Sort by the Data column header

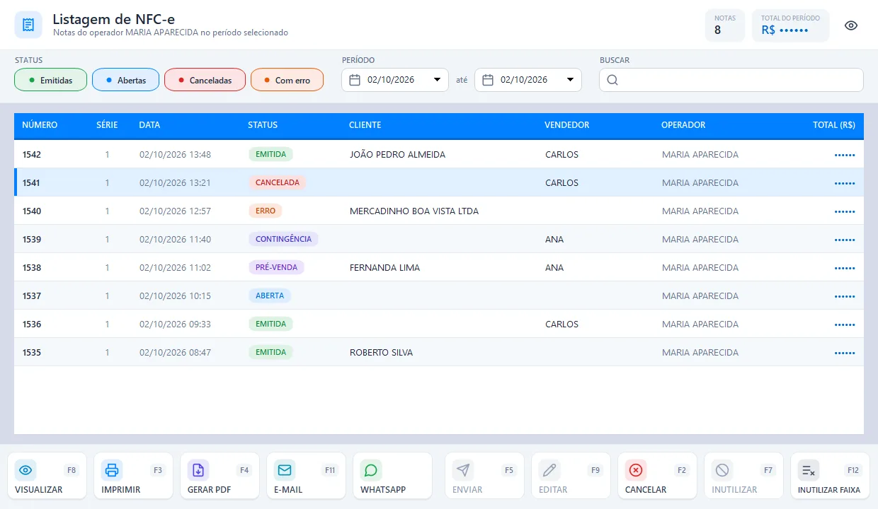[149, 125]
